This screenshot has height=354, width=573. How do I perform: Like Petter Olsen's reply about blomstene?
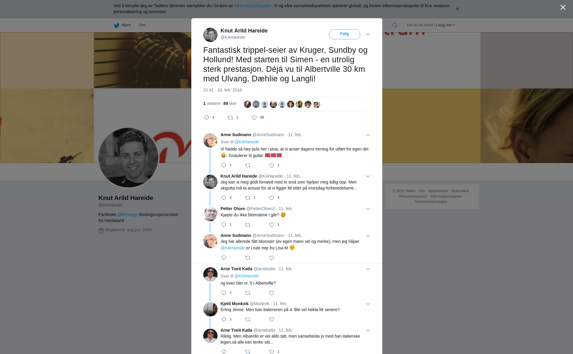click(272, 225)
